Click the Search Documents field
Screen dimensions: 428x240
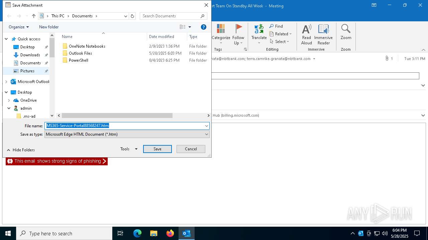pyautogui.click(x=173, y=16)
